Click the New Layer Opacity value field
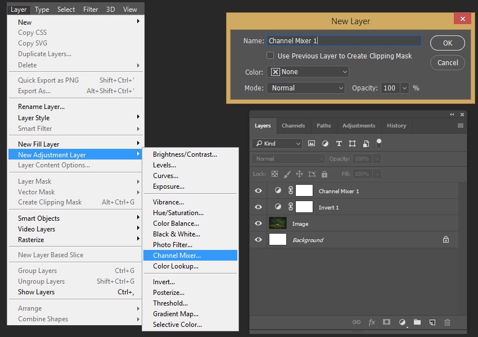This screenshot has height=337, width=478. (390, 88)
